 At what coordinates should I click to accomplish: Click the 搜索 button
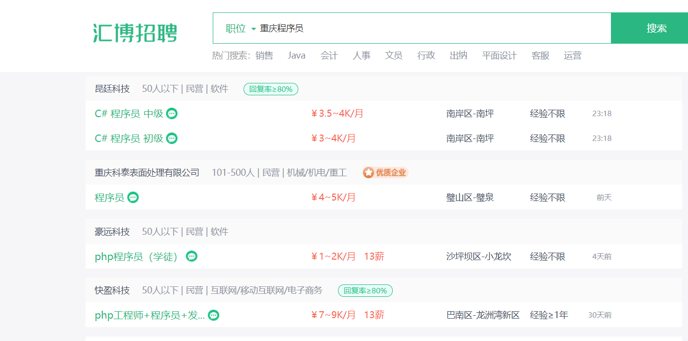tap(649, 28)
